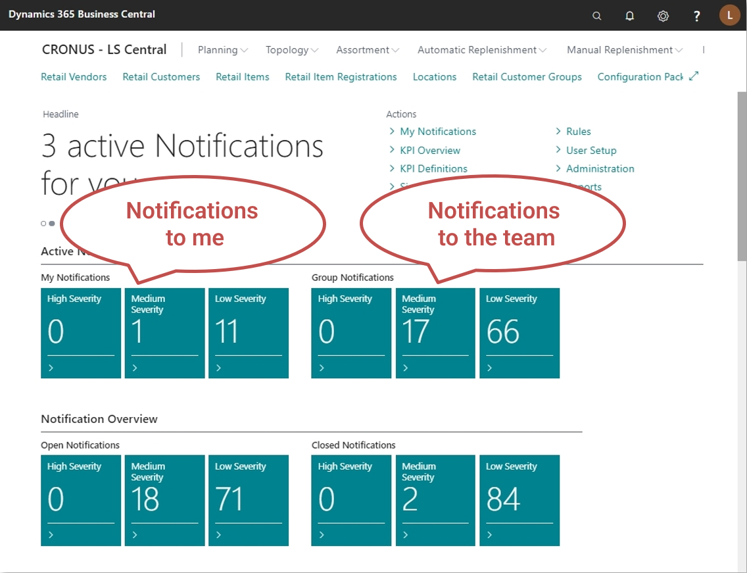Open KPI Overview action
The height and width of the screenshot is (573, 747).
click(429, 151)
